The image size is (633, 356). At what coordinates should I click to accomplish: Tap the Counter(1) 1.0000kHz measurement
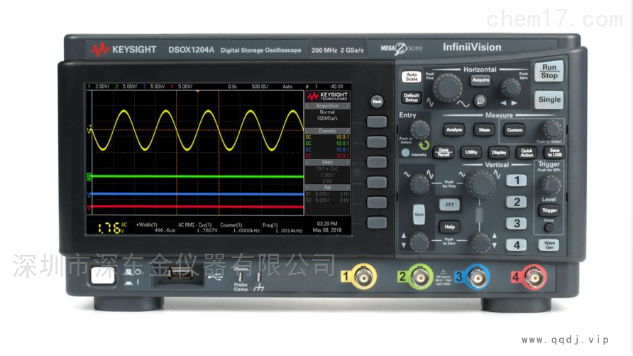pos(240,227)
